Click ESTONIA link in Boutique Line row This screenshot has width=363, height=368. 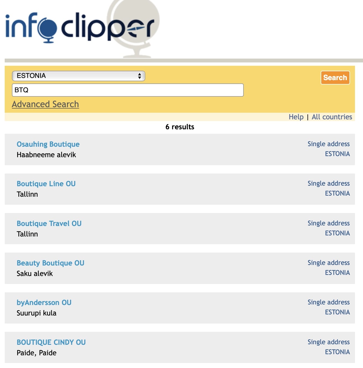[x=337, y=193]
